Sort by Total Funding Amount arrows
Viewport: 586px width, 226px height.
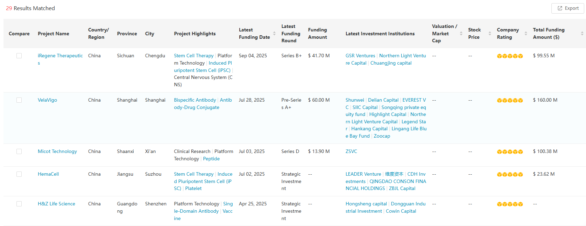point(582,34)
